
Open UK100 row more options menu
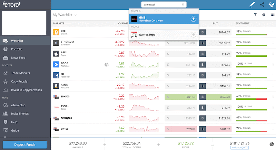[273, 129]
